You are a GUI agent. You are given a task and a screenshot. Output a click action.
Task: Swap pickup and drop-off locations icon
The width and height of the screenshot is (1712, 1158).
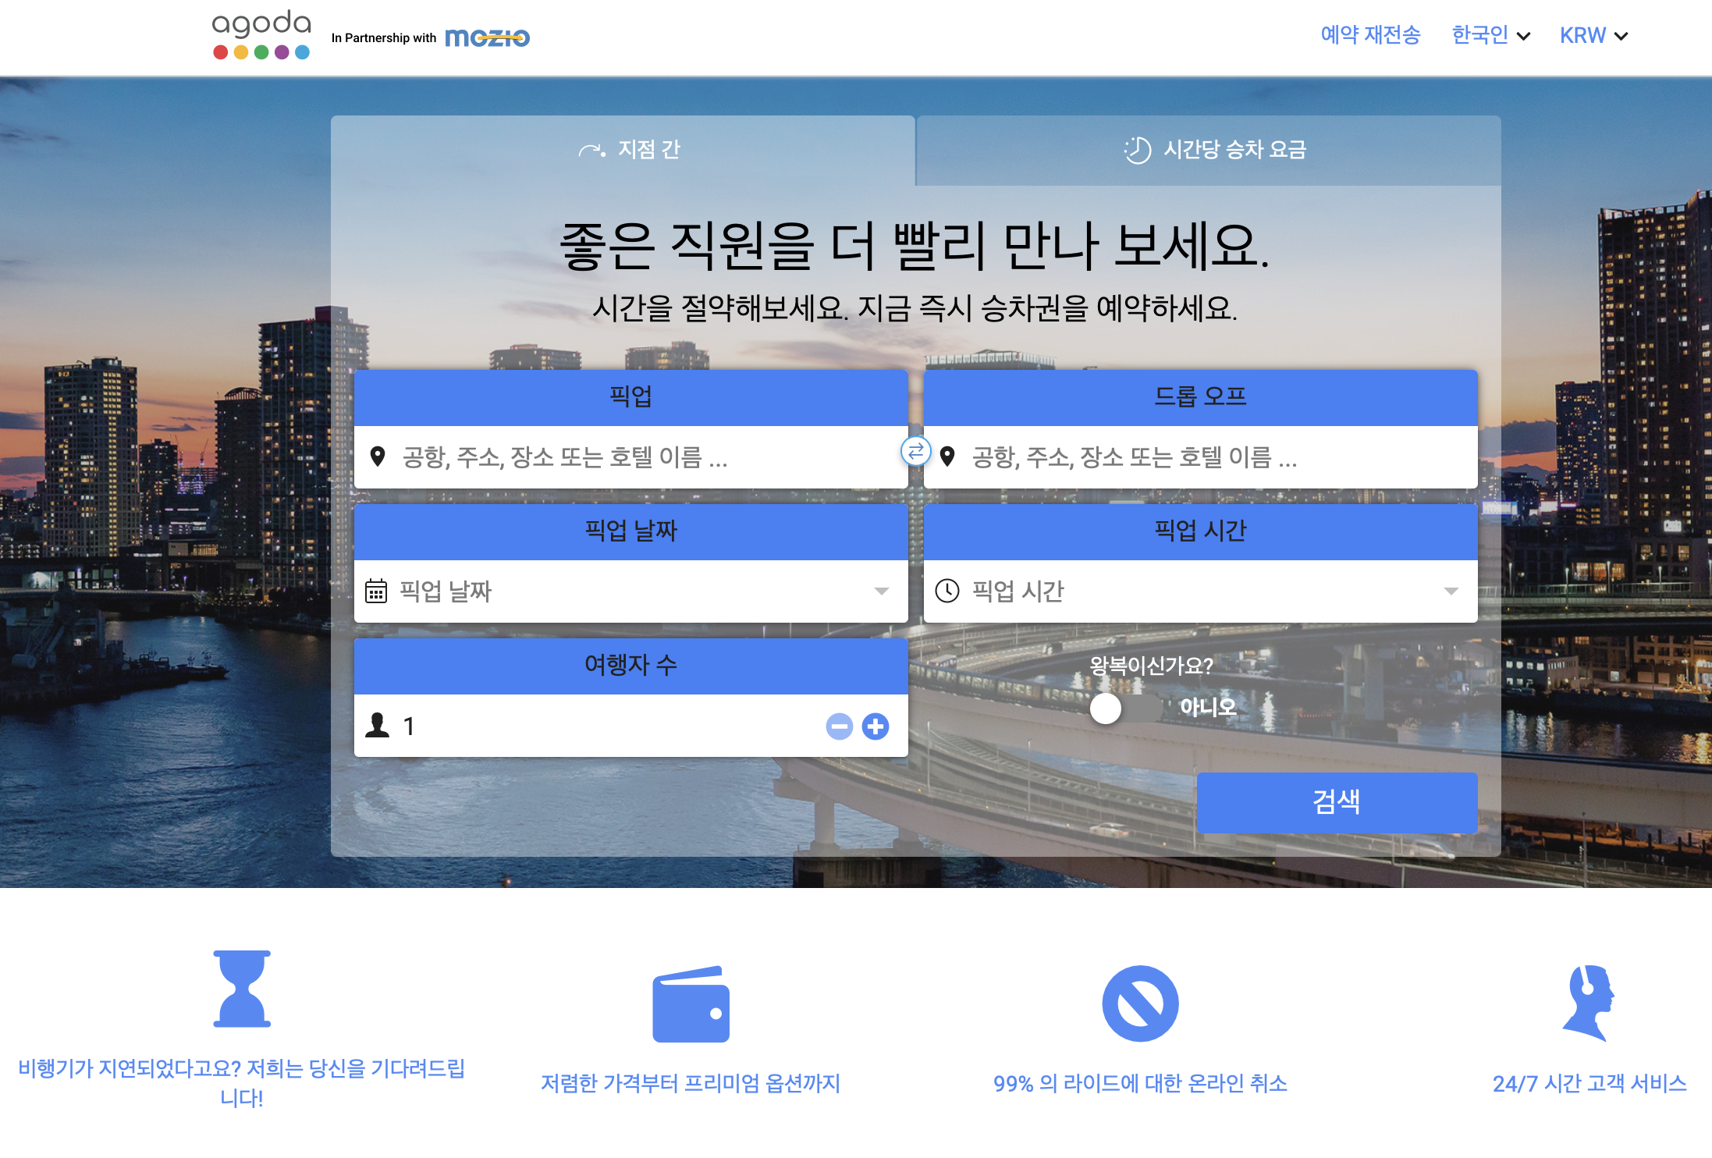pos(915,451)
